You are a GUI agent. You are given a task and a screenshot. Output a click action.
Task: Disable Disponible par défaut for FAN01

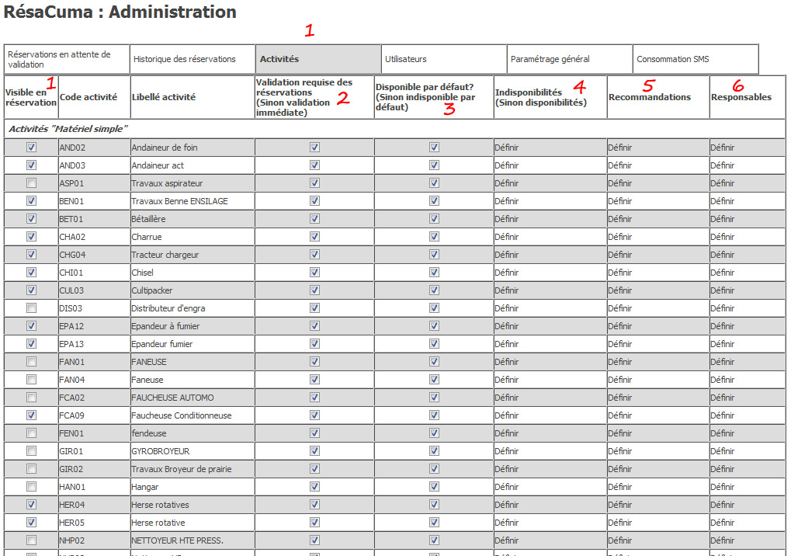[x=434, y=362]
